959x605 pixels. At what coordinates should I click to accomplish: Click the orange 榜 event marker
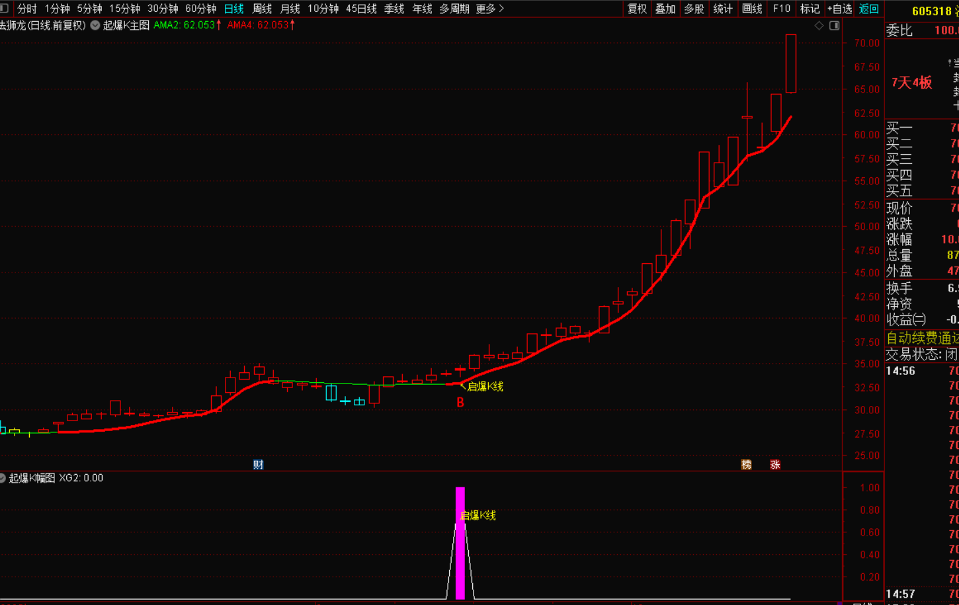pos(746,464)
